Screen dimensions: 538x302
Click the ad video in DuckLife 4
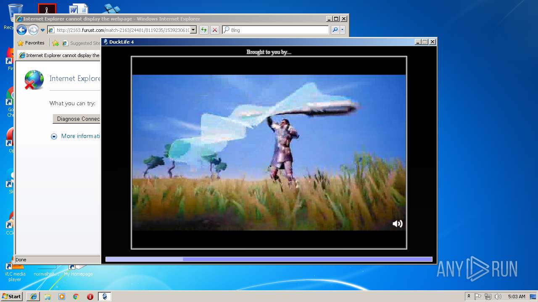pos(269,153)
